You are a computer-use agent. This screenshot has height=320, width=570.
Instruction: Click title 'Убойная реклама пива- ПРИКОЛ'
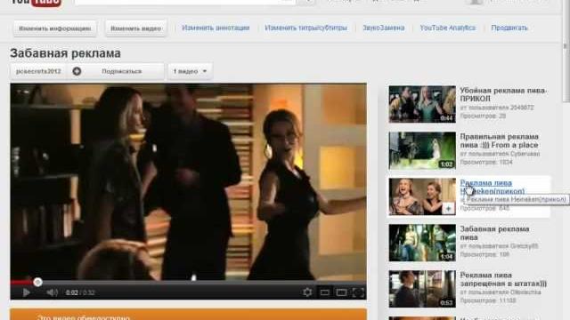click(503, 94)
